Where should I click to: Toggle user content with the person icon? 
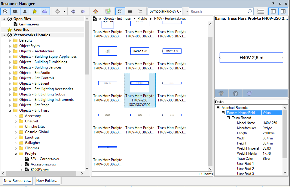click(x=25, y=11)
